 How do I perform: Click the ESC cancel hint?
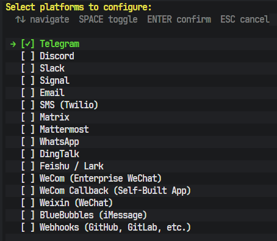[x=245, y=20]
